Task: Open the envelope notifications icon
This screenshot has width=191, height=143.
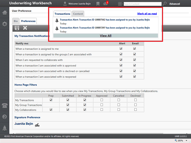Action: click(105, 4)
